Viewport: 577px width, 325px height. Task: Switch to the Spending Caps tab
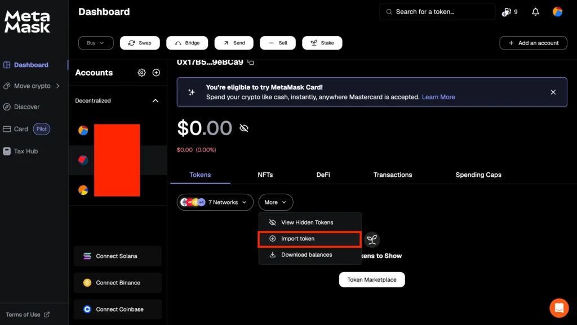pos(478,175)
